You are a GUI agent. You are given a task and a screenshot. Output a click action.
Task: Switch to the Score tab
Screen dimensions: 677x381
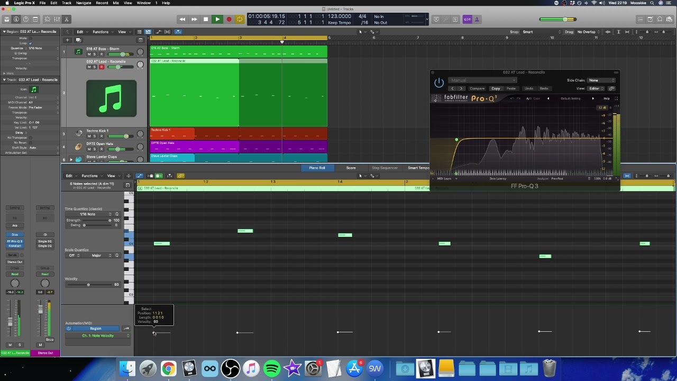click(x=351, y=168)
